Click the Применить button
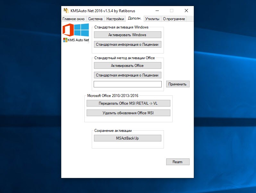Screen dimensions: 256x193 coord(178,84)
